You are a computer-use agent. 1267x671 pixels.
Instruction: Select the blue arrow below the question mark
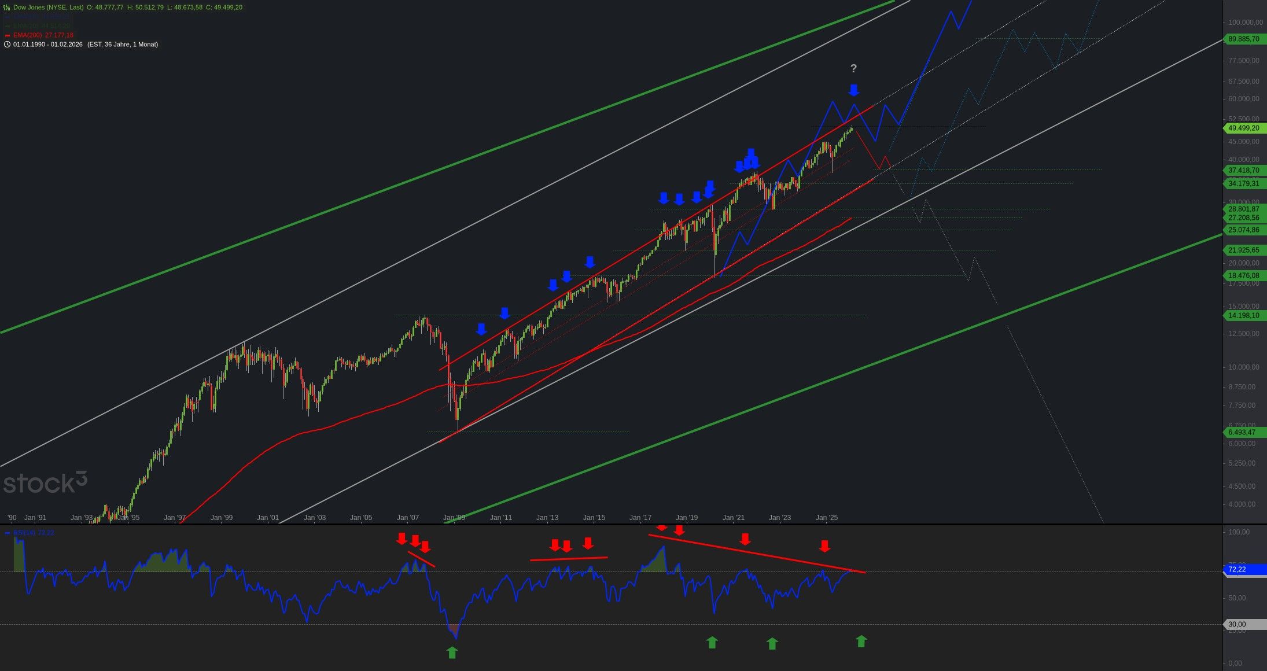click(853, 90)
